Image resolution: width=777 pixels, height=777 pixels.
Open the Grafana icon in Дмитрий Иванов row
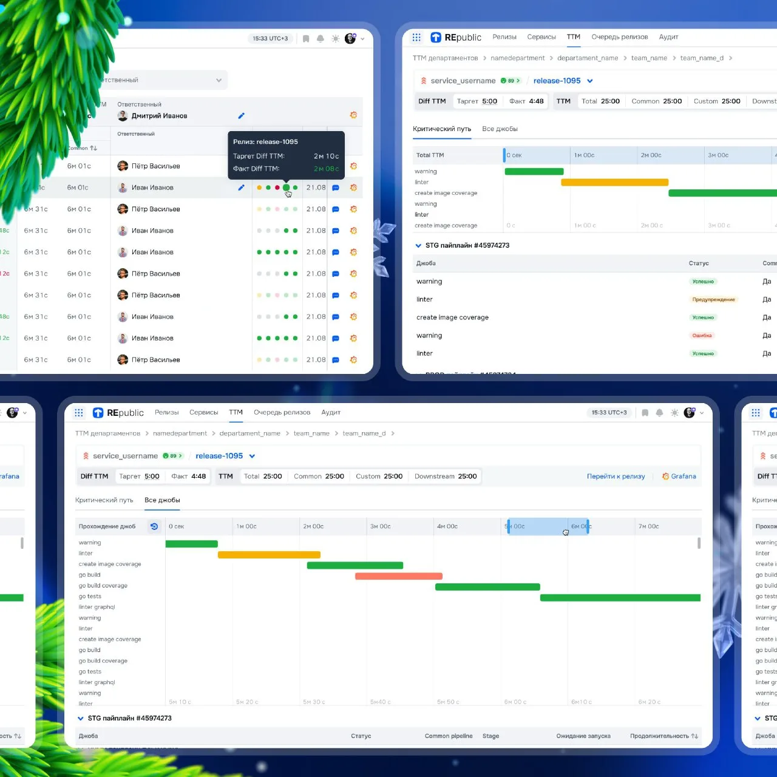point(353,115)
